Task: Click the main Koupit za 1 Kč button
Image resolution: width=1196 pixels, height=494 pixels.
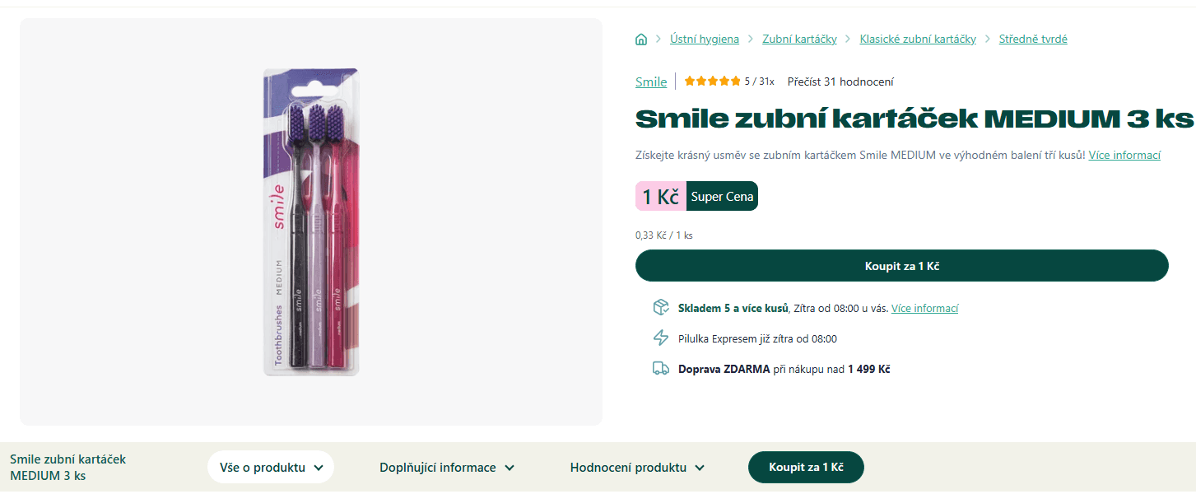Action: coord(901,265)
